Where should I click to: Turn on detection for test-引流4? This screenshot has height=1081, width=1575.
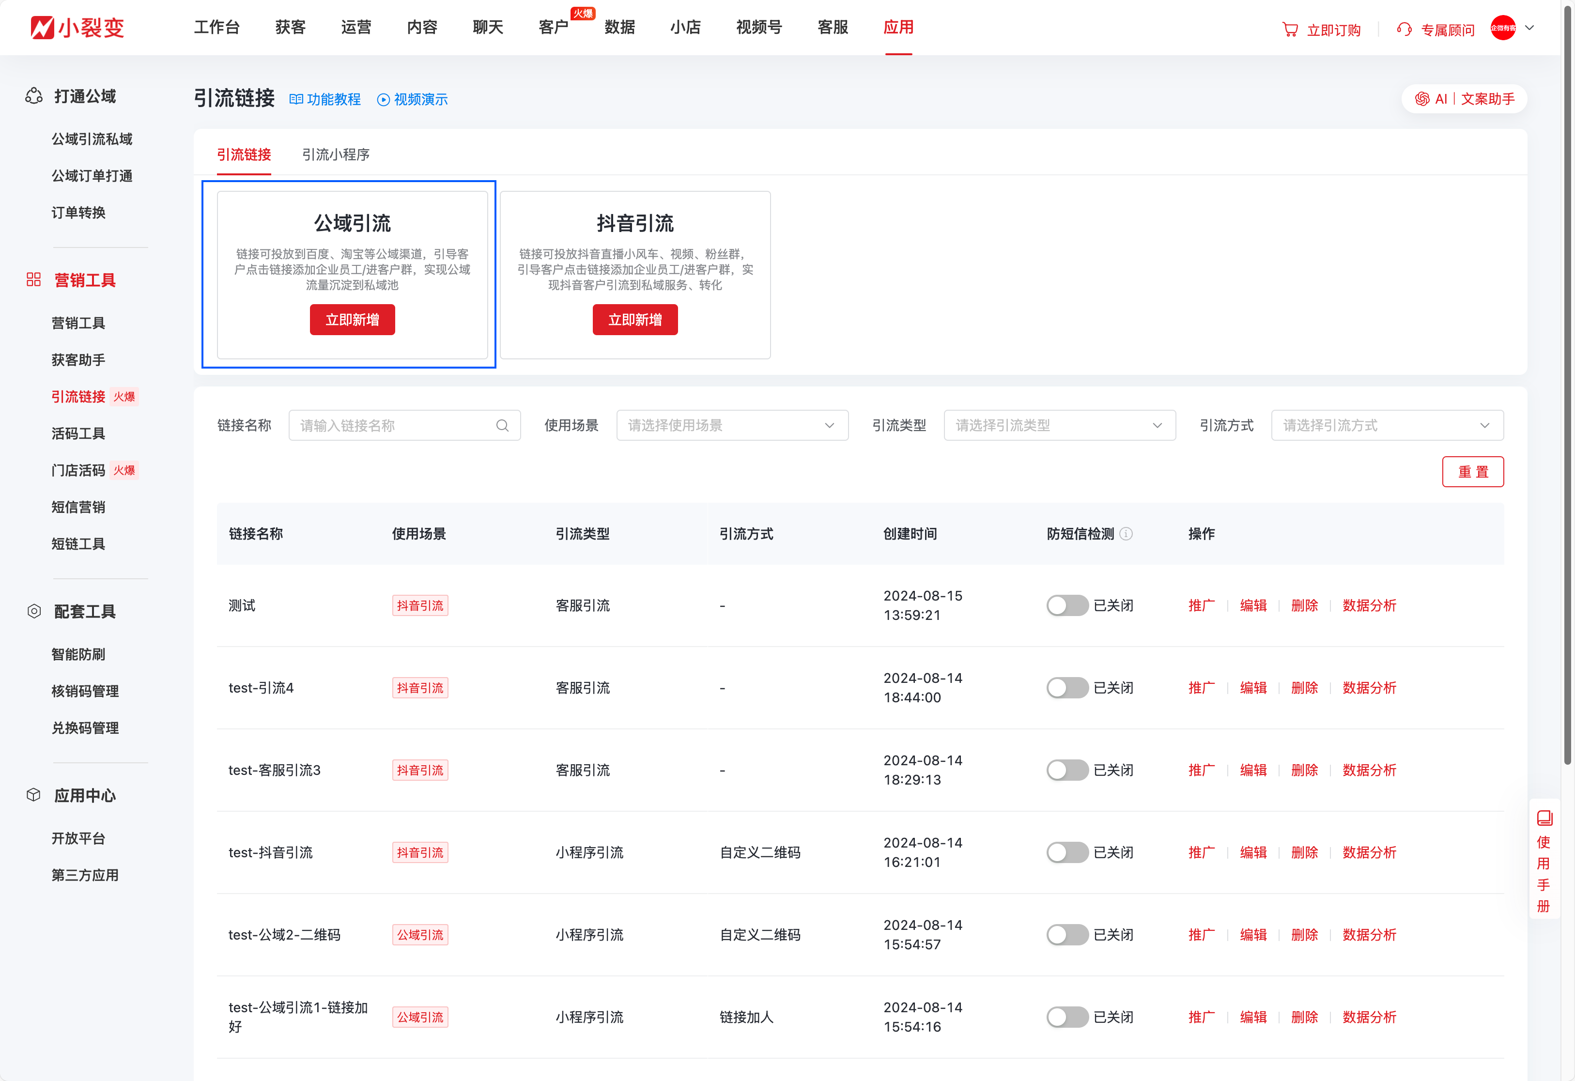pyautogui.click(x=1067, y=687)
